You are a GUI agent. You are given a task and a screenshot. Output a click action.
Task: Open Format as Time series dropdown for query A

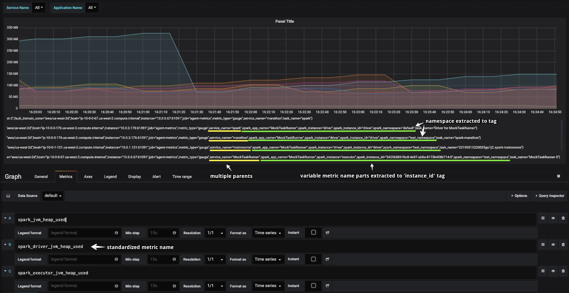pos(268,233)
